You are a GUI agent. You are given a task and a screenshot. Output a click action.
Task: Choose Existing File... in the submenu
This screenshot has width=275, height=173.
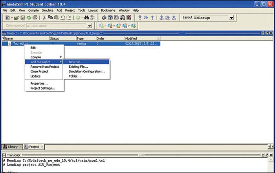[x=78, y=67]
